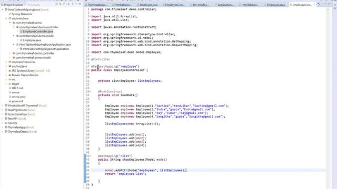Maximize the Project Explorer view
The width and height of the screenshot is (337, 189).
point(80,4)
